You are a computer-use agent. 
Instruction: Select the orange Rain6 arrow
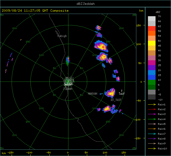pyautogui.click(x=152, y=129)
